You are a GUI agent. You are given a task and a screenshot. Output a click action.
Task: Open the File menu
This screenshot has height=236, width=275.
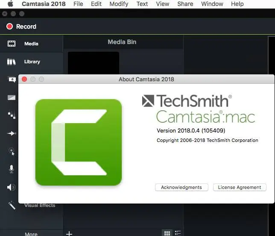click(x=78, y=4)
